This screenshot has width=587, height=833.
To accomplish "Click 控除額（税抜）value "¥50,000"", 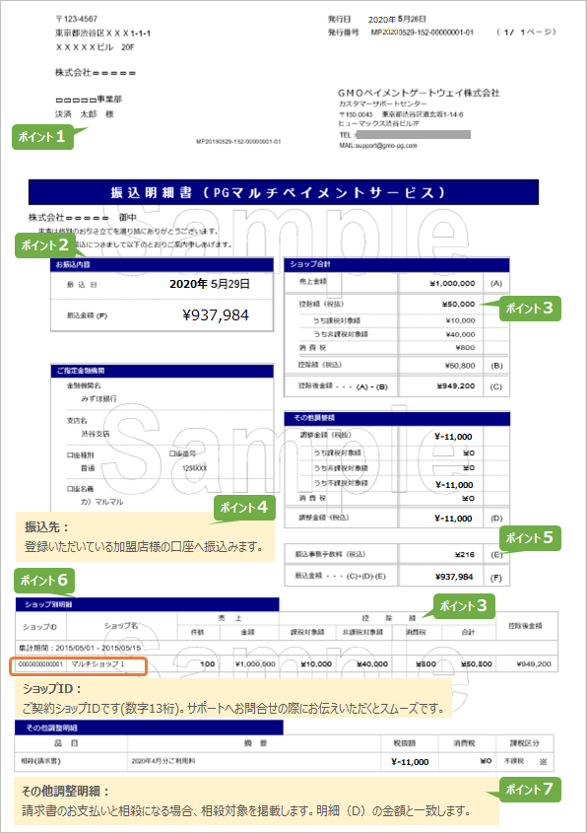I will pyautogui.click(x=459, y=305).
